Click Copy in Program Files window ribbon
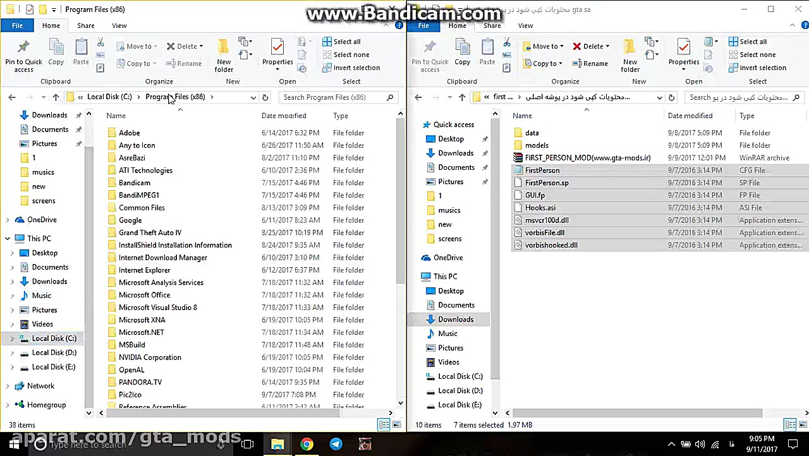 pos(56,52)
